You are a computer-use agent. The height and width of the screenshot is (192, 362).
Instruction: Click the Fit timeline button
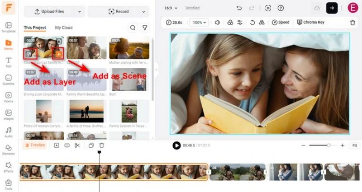tap(355, 145)
